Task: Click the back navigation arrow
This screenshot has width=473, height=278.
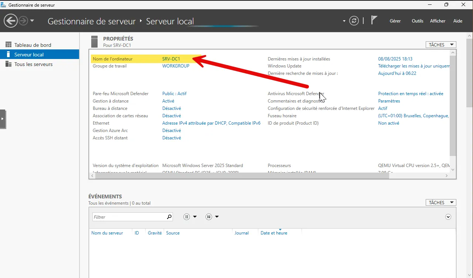Action: 11,21
